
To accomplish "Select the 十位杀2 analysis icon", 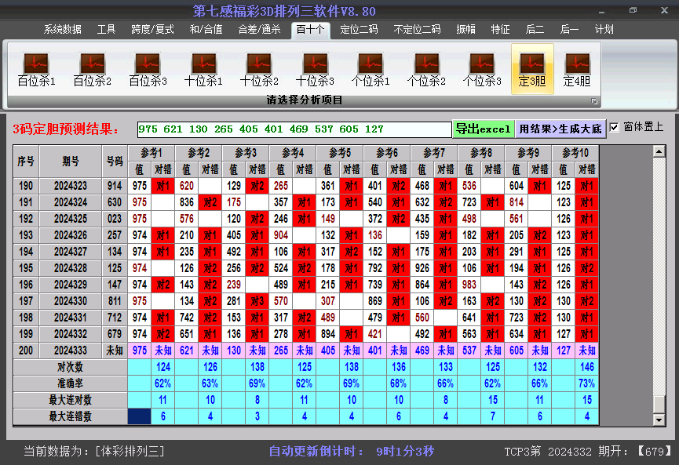I will click(x=259, y=69).
